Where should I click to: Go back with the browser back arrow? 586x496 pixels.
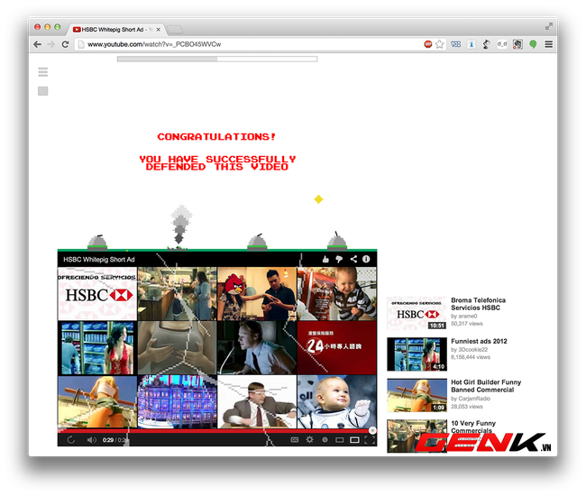tap(37, 44)
